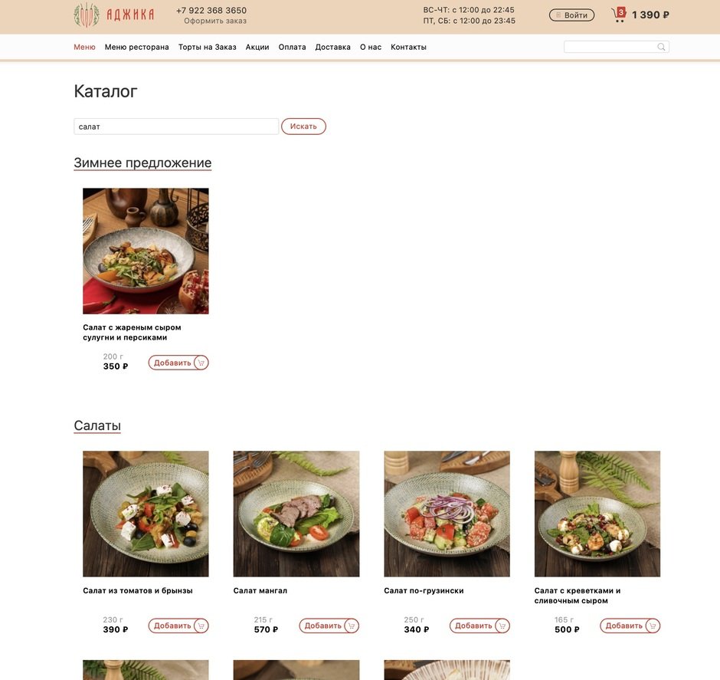Focus the catalog search field containing салат

click(x=176, y=126)
